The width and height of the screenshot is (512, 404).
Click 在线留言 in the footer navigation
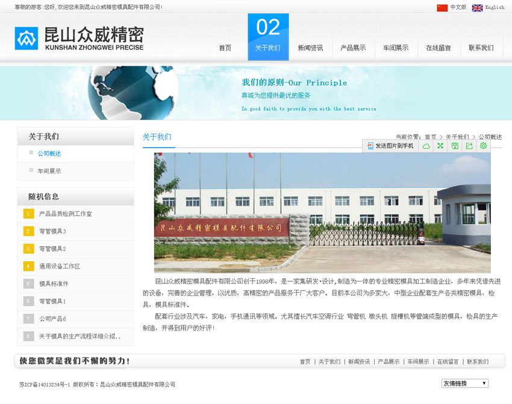[448, 362]
